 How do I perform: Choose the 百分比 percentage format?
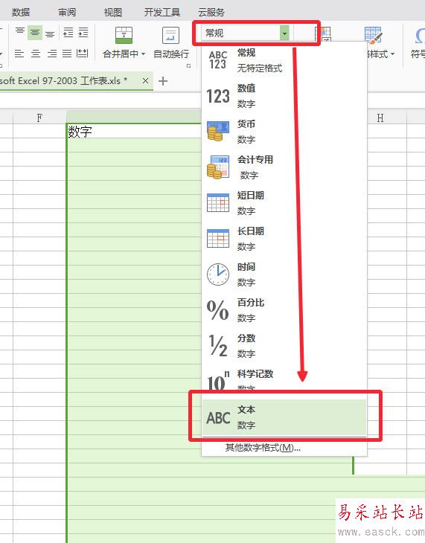click(284, 310)
